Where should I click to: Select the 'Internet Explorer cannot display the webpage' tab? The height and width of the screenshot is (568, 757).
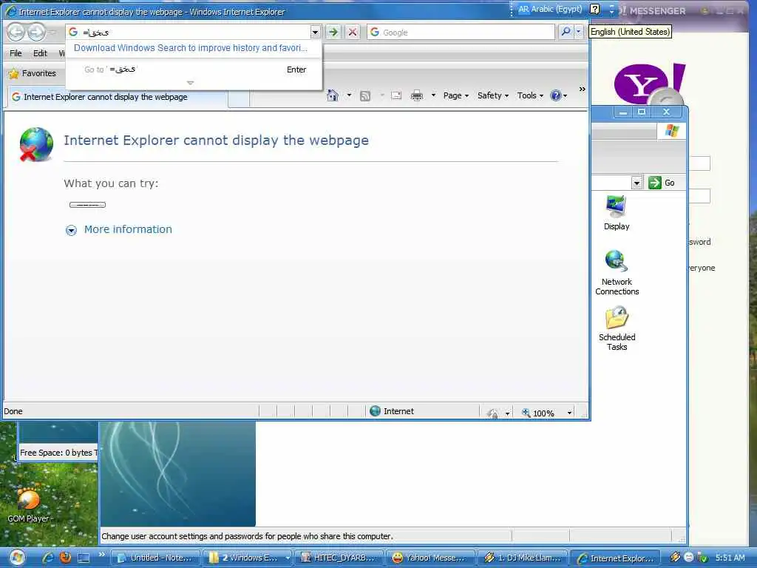[118, 97]
